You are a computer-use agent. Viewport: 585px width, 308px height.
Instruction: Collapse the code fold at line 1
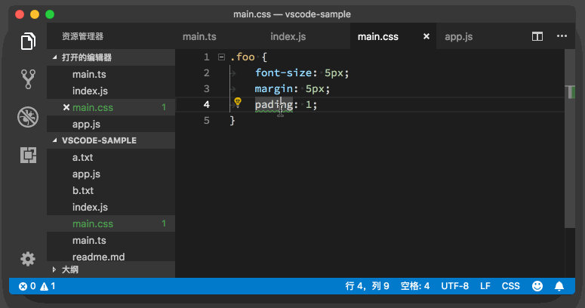(221, 57)
